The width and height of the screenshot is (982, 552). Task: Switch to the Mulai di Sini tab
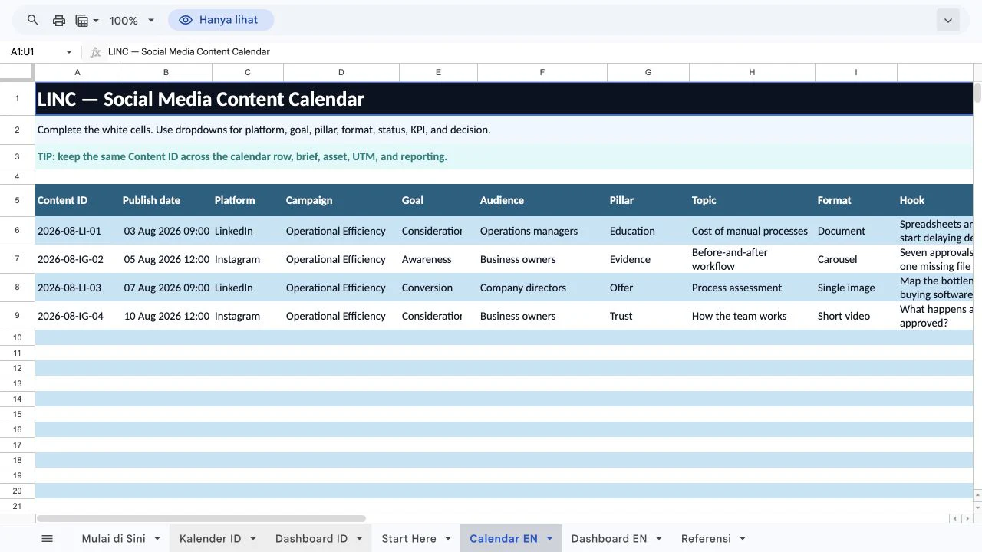point(114,539)
